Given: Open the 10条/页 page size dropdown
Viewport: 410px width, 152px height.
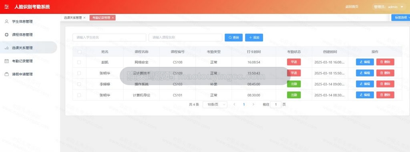Looking at the screenshot, I should (x=215, y=105).
